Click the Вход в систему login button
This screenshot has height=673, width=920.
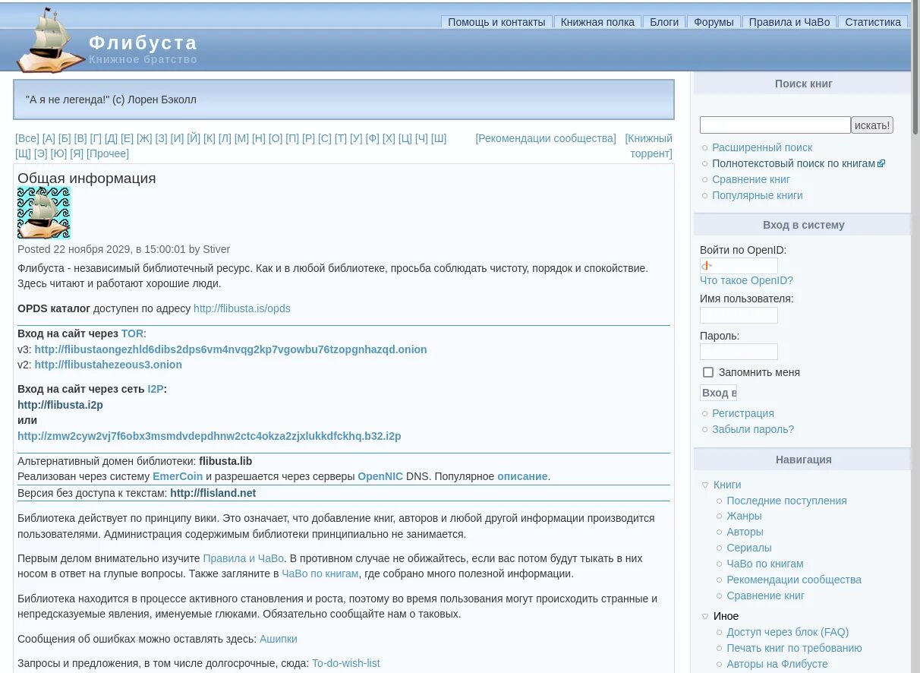coord(718,393)
